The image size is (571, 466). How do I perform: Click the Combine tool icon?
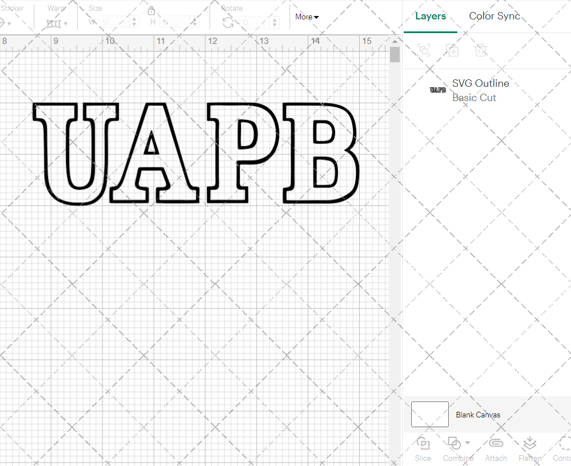(454, 444)
